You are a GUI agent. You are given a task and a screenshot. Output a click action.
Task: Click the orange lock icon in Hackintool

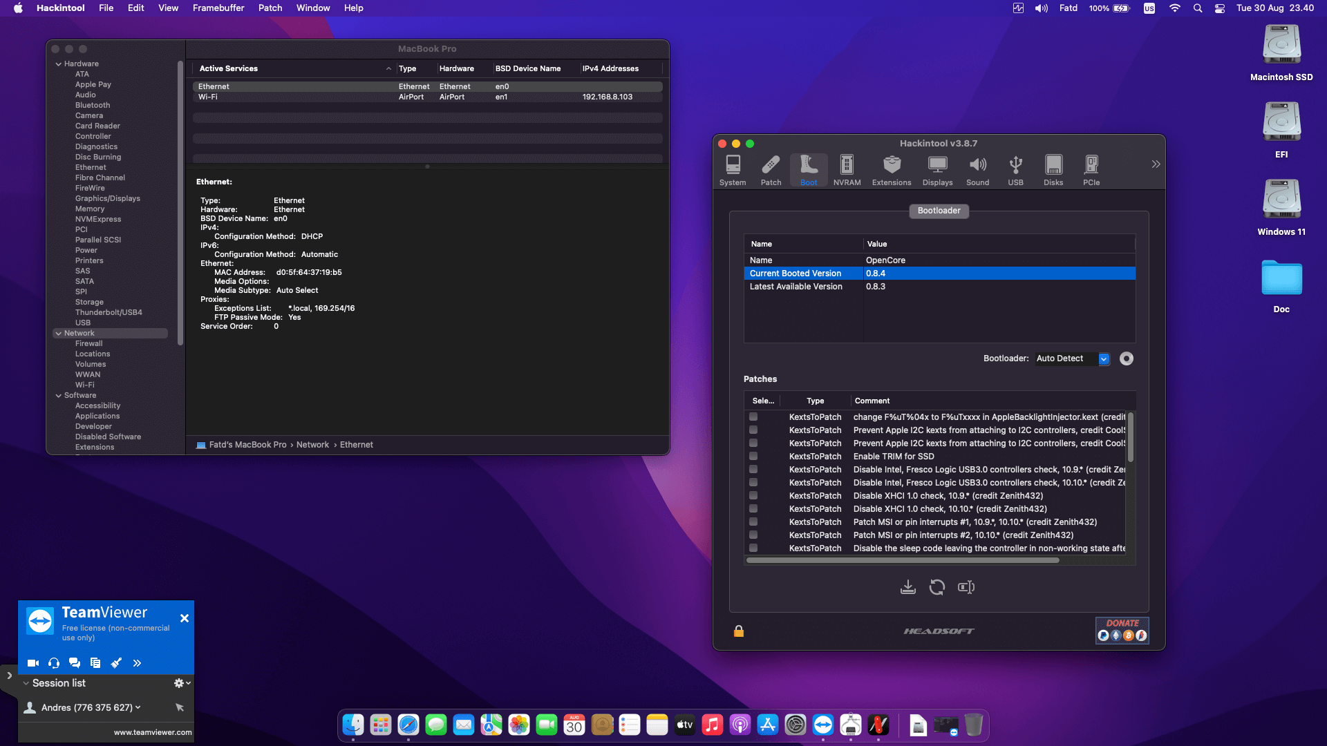[x=739, y=631]
